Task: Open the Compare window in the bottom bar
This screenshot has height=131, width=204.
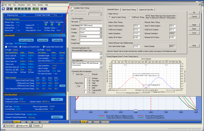Action: pos(36,126)
